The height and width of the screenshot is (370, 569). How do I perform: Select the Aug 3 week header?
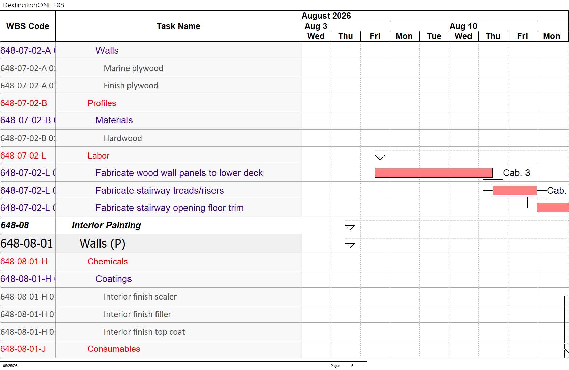(x=346, y=26)
